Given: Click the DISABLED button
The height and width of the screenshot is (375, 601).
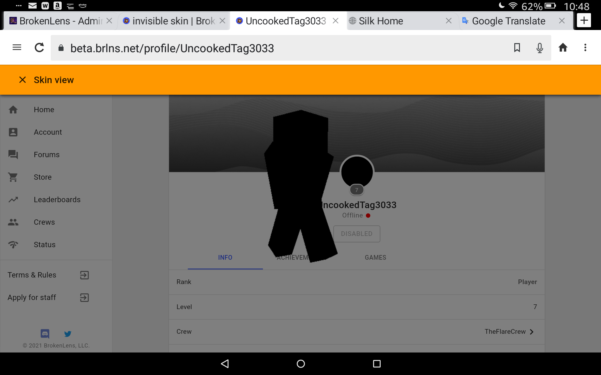Looking at the screenshot, I should click(357, 234).
